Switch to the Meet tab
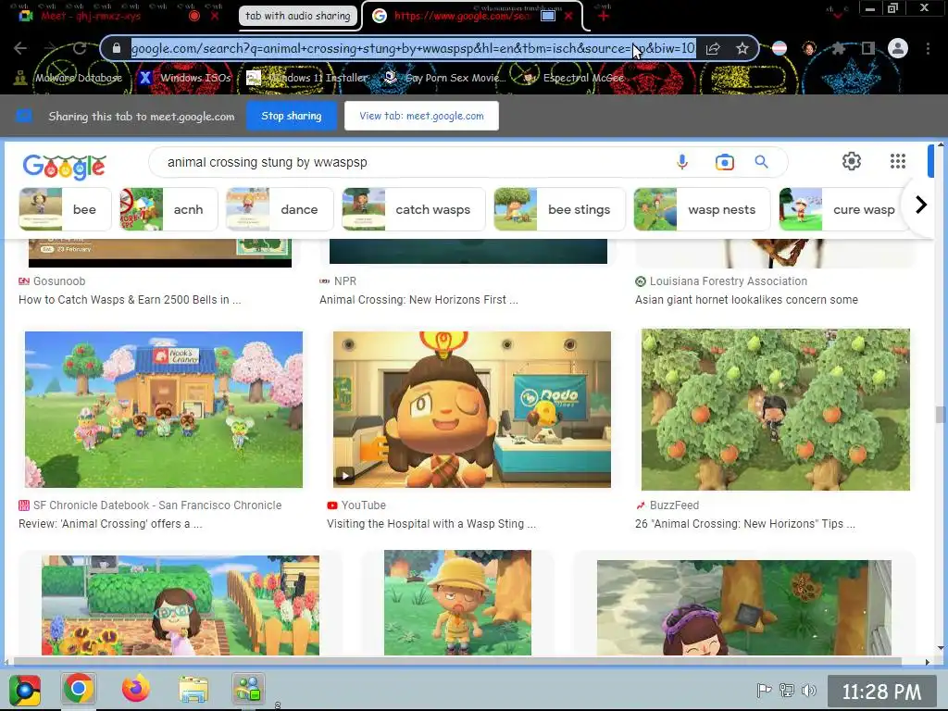Image resolution: width=948 pixels, height=711 pixels. [91, 16]
